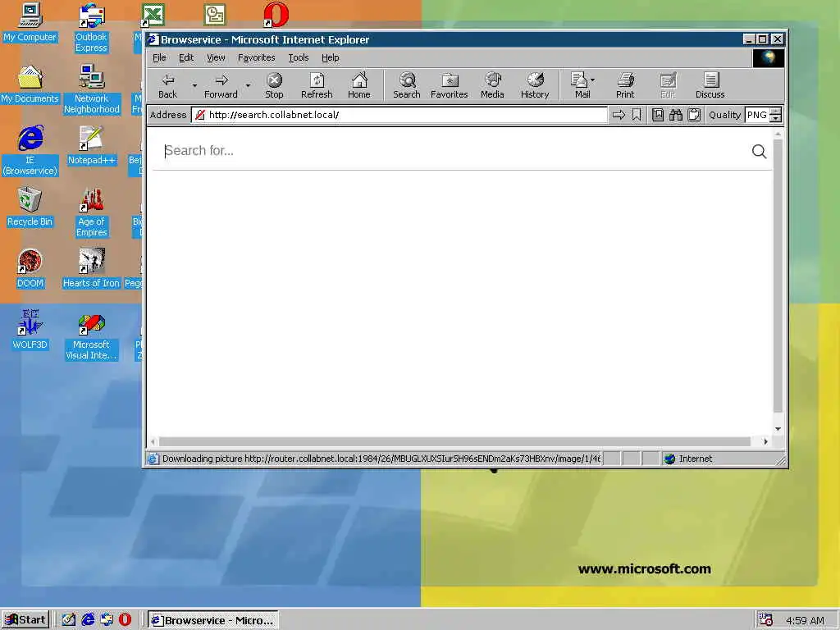The image size is (840, 630).
Task: Click the 4:59 AM clock in the taskbar
Action: pos(805,620)
